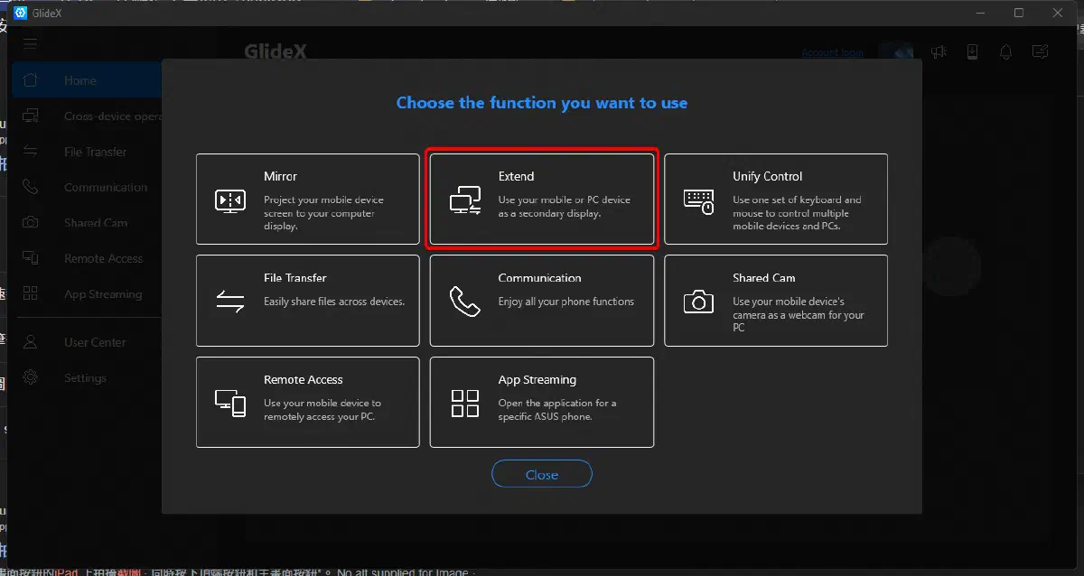Viewport: 1084px width, 576px height.
Task: Open the mobile app download icon
Action: pyautogui.click(x=972, y=52)
